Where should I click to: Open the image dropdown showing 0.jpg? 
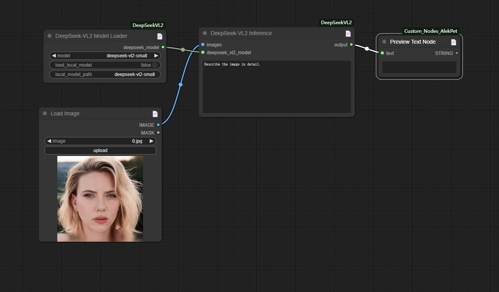(100, 141)
